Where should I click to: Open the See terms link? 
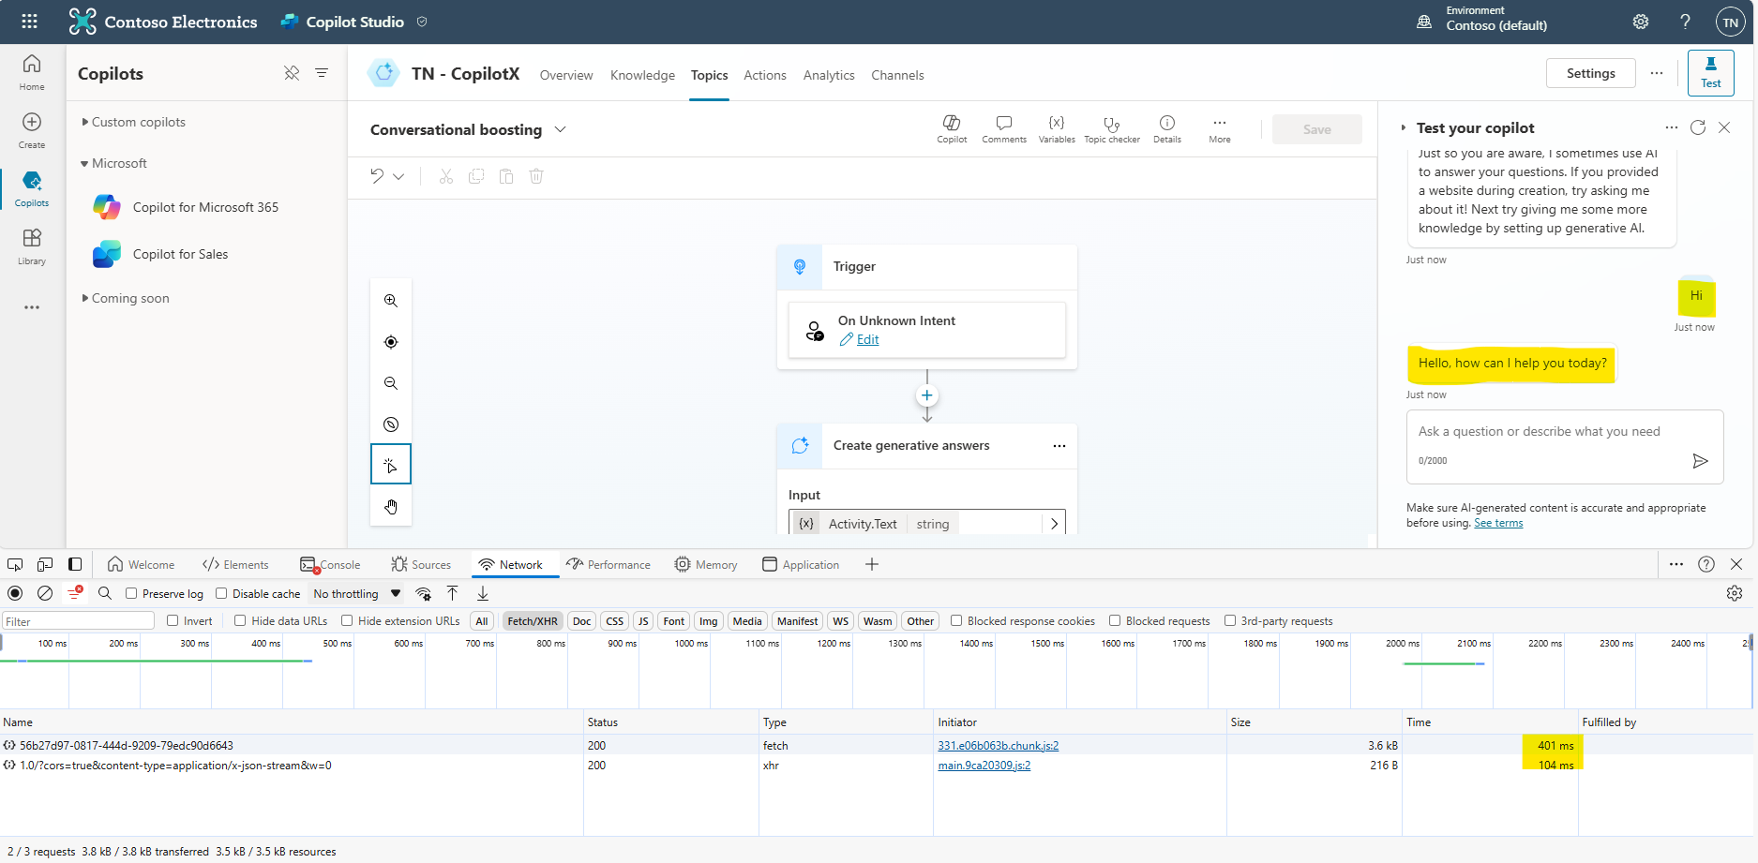pos(1498,523)
